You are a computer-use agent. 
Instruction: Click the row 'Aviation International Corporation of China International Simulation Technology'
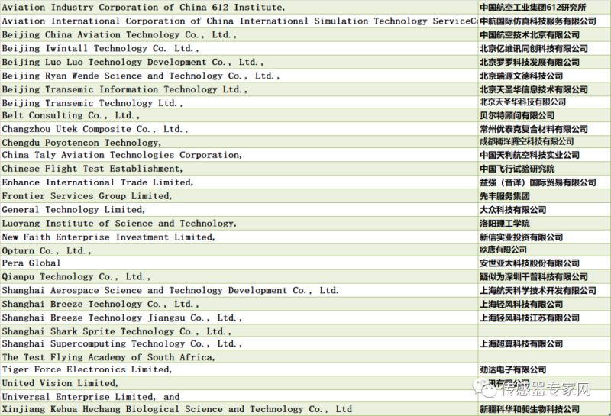pyautogui.click(x=239, y=21)
